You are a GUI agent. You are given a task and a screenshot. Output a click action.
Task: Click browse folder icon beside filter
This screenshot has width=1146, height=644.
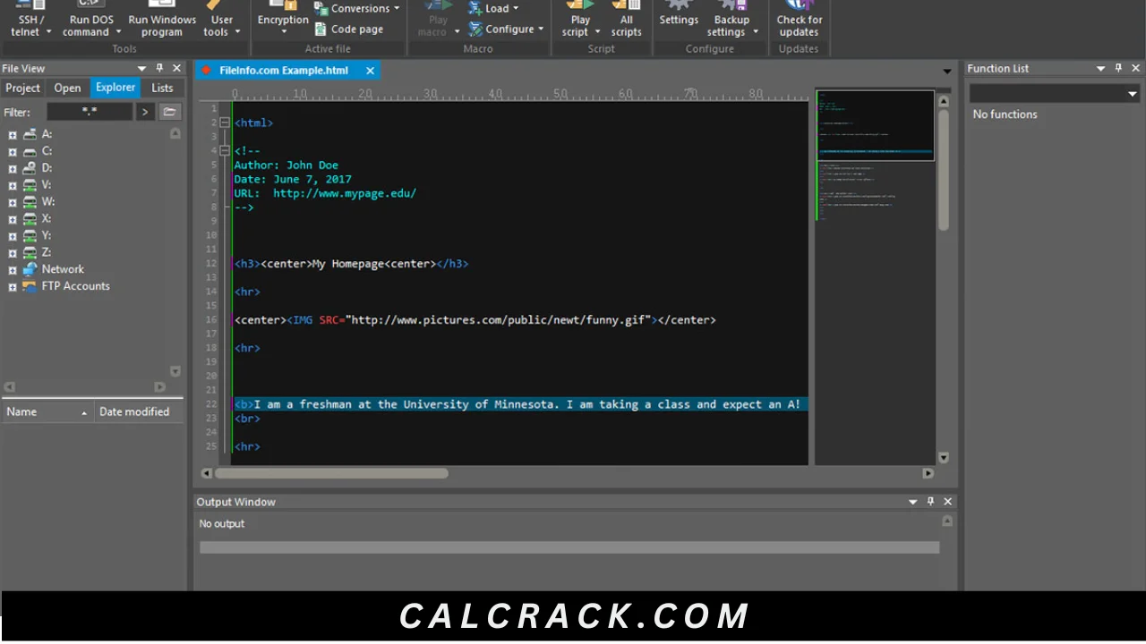click(x=169, y=112)
